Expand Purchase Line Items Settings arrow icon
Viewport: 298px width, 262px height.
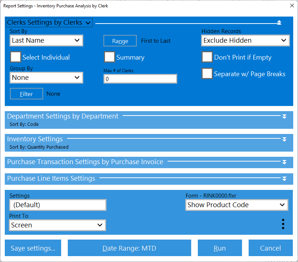(x=284, y=179)
